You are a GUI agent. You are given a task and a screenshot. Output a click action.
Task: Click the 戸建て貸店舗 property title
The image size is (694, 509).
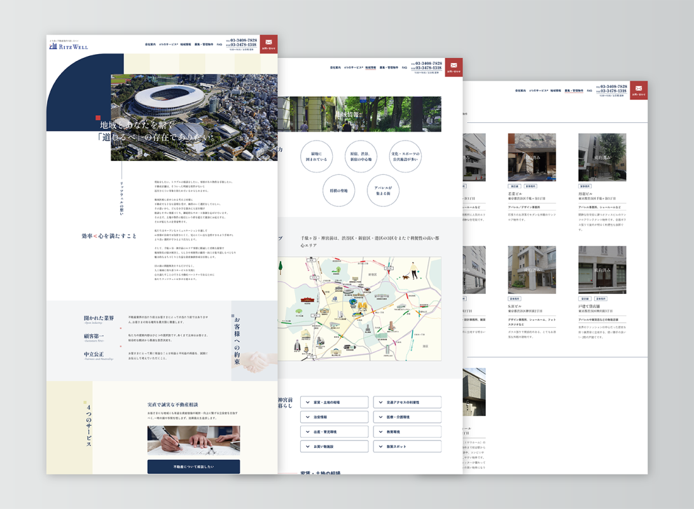pos(589,306)
